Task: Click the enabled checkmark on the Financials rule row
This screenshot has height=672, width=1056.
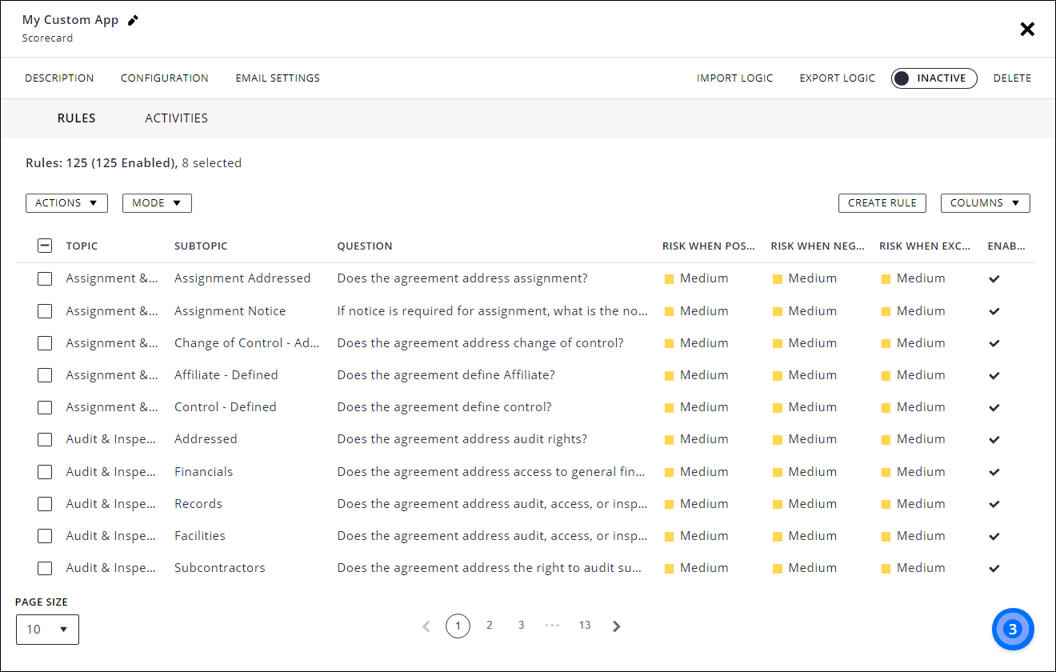Action: pos(994,471)
